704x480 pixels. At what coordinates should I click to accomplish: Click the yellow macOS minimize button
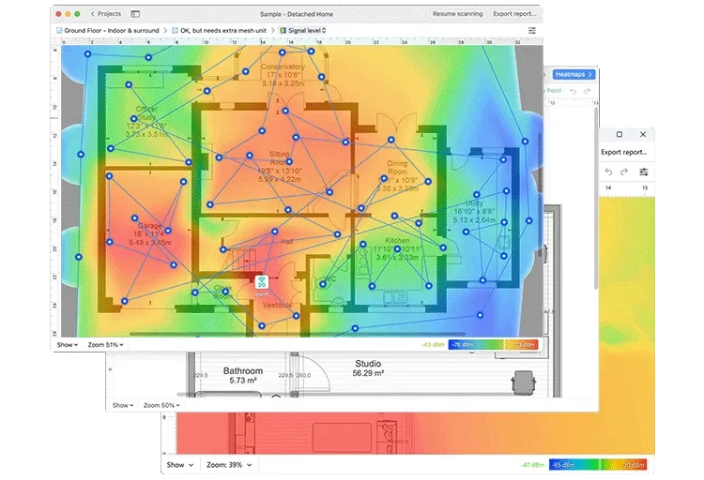(68, 14)
